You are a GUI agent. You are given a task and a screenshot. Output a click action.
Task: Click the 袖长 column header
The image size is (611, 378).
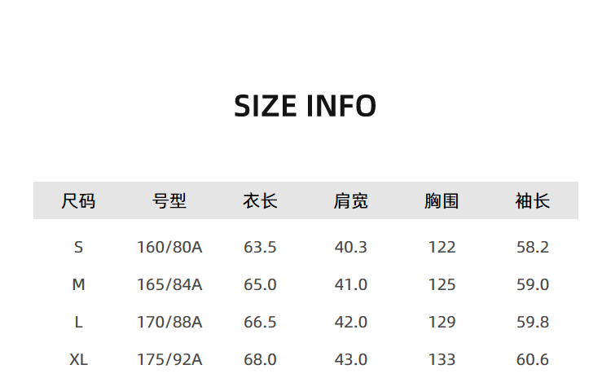533,200
